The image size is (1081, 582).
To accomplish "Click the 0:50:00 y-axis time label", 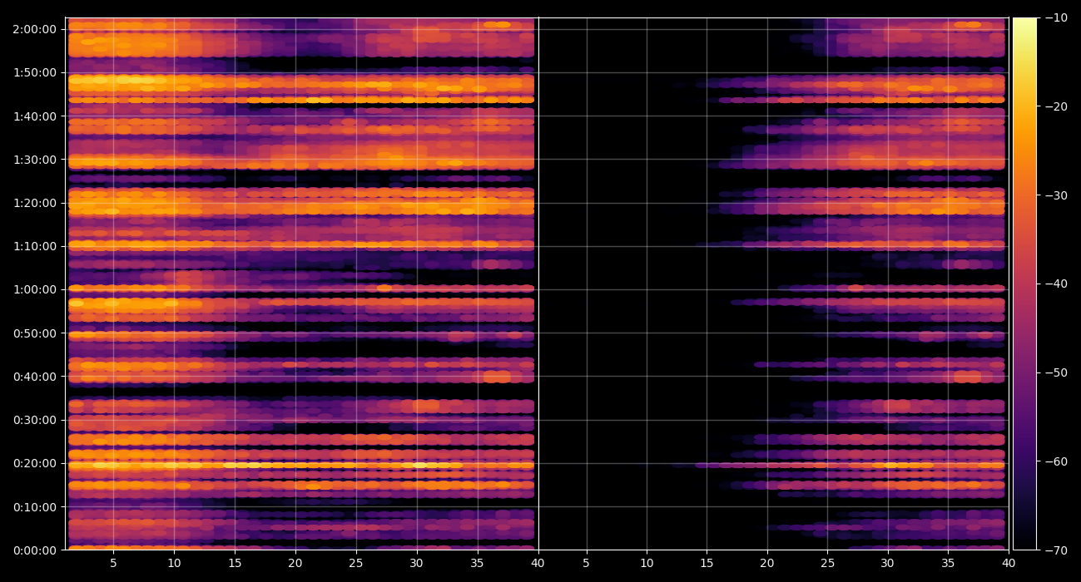I will pos(35,333).
